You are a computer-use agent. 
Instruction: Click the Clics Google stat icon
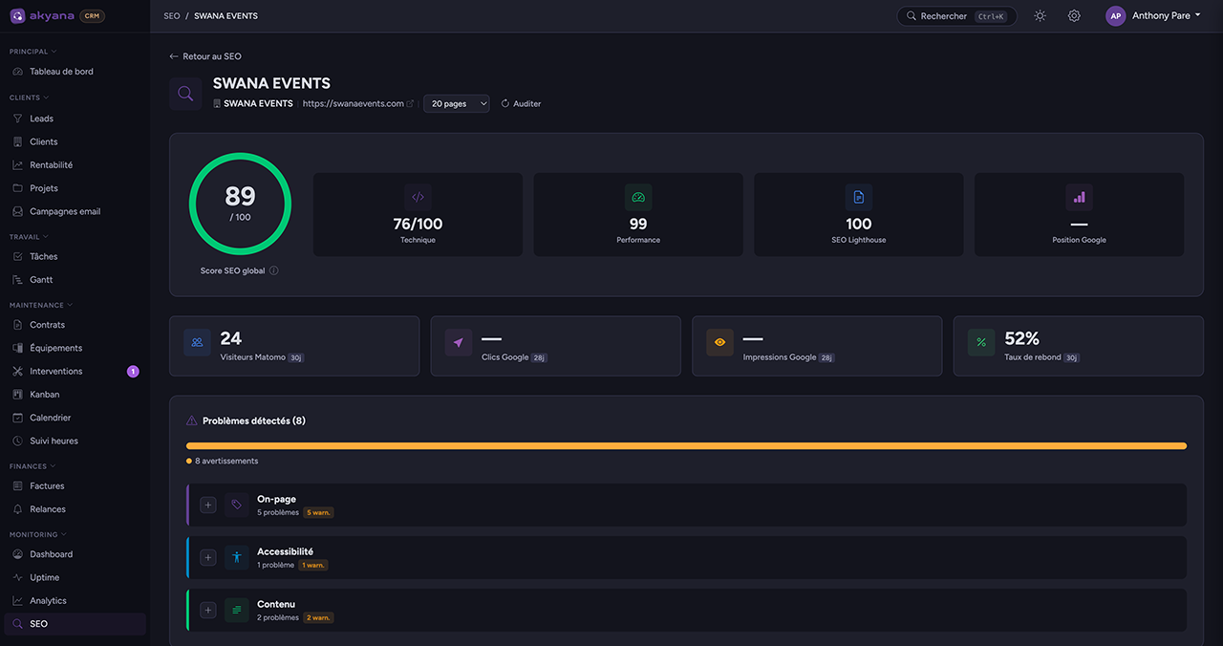click(x=458, y=341)
